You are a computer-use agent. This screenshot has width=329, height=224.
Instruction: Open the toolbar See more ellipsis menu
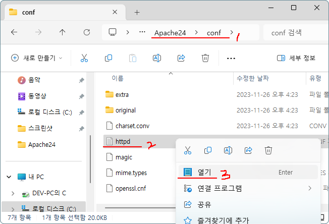[x=231, y=59]
